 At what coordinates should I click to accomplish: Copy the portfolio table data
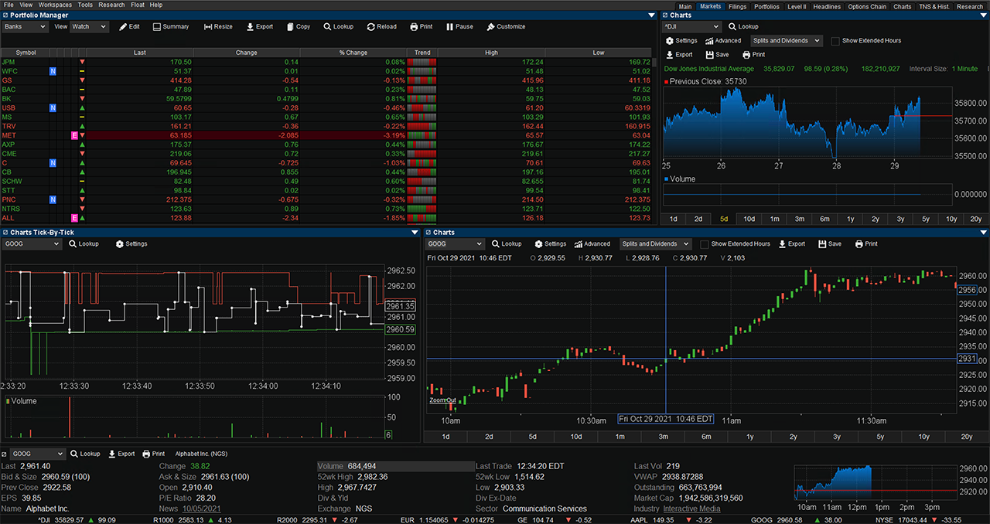[298, 26]
